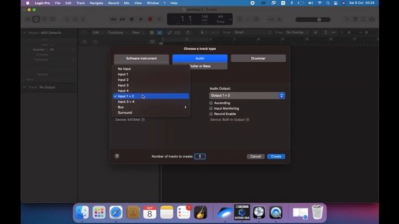Open Launchpad from the Dock
The image size is (399, 224).
99,212
